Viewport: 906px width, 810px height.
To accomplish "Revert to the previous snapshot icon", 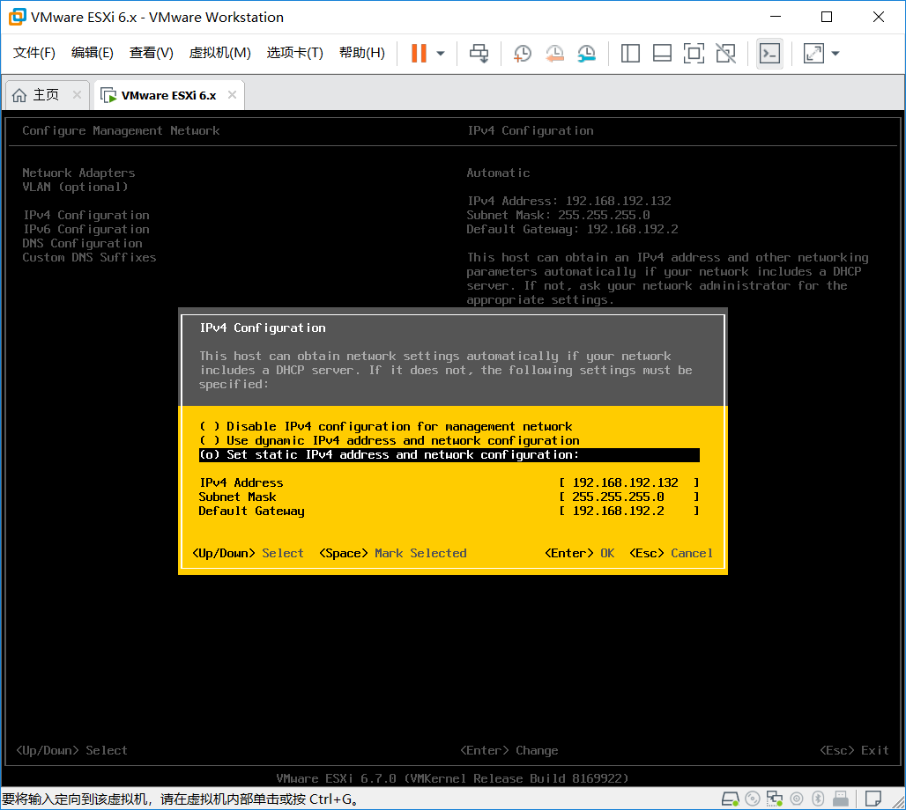I will pyautogui.click(x=554, y=53).
